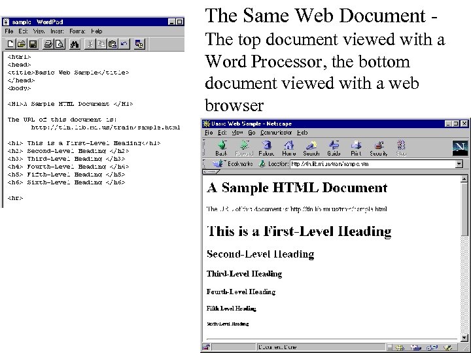Click the Find binoculars icon in WordPad
This screenshot has height=353, width=471.
click(75, 44)
